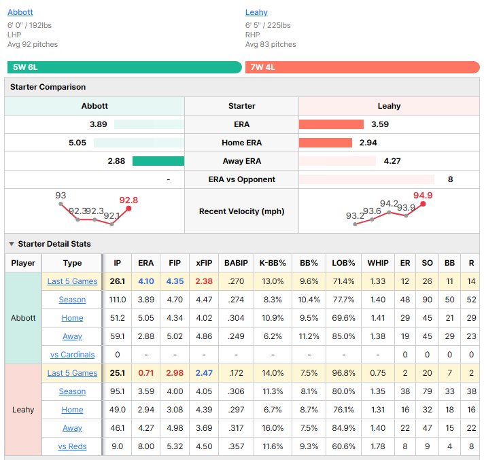
Task: Open Leahy's Season stats link
Action: [72, 391]
